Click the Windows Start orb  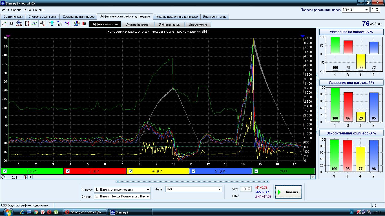tap(8, 212)
